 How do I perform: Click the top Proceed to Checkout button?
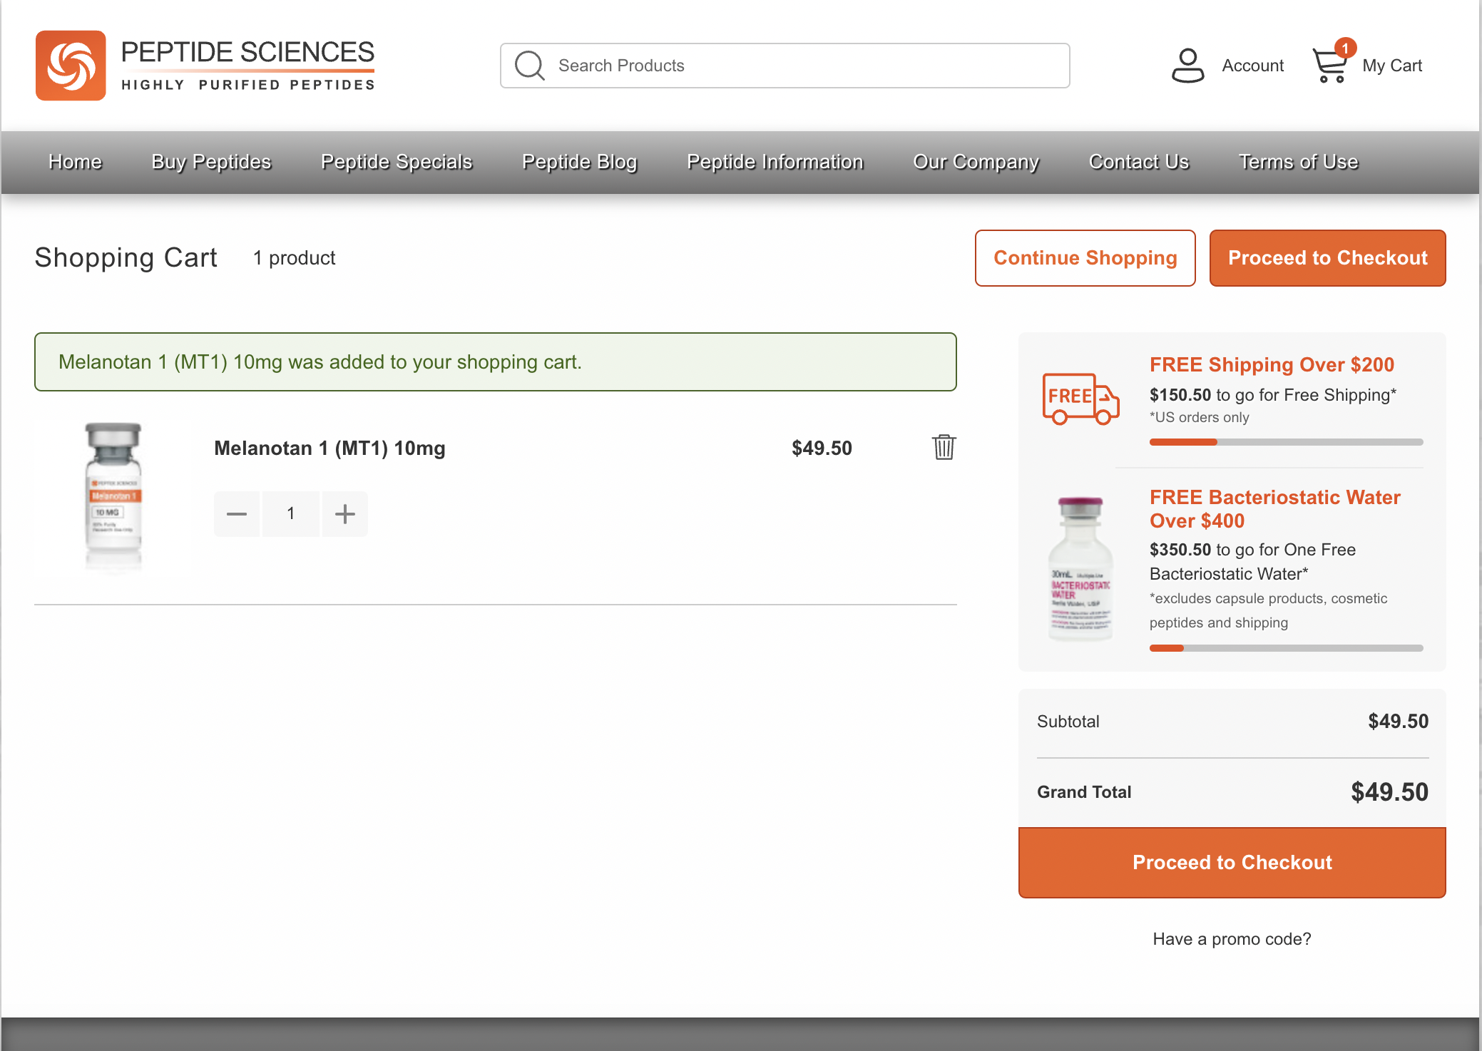coord(1328,258)
